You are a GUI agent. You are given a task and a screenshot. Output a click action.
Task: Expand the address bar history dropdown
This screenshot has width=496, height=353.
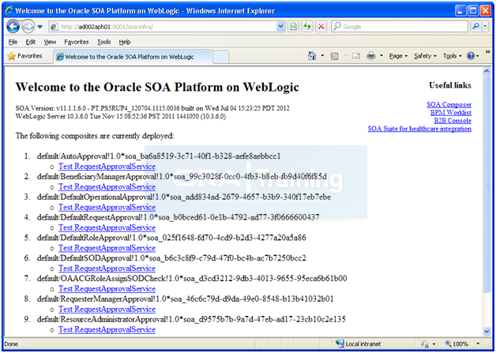280,27
